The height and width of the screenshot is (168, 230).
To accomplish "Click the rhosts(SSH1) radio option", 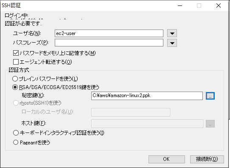I will [x=16, y=103].
